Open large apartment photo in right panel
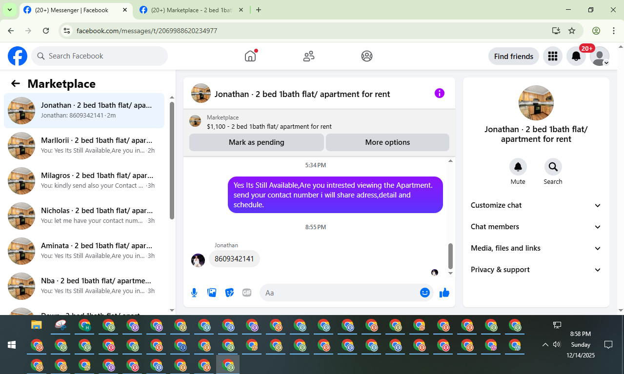The height and width of the screenshot is (374, 624). [x=536, y=103]
